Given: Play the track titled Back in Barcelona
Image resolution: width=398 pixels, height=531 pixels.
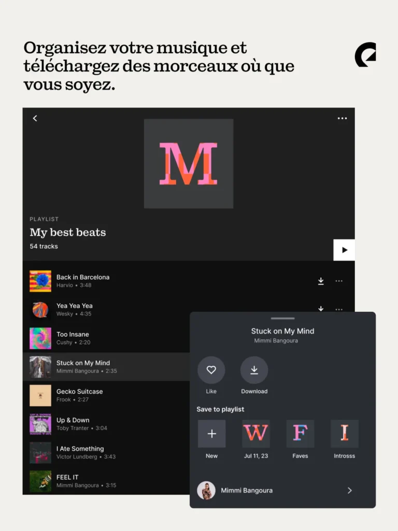Looking at the screenshot, I should click(x=83, y=277).
